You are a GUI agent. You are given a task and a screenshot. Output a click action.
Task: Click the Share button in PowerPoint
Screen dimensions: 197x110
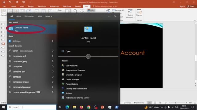click(191, 6)
